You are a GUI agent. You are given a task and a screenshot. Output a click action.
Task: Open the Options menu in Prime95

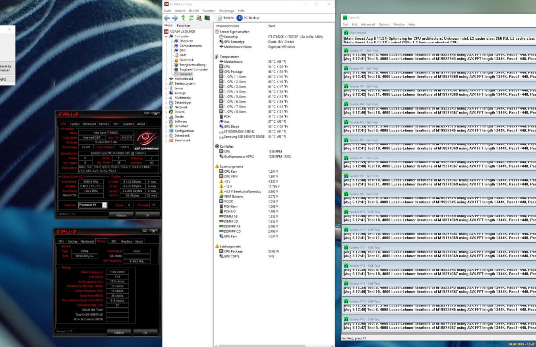tap(384, 24)
